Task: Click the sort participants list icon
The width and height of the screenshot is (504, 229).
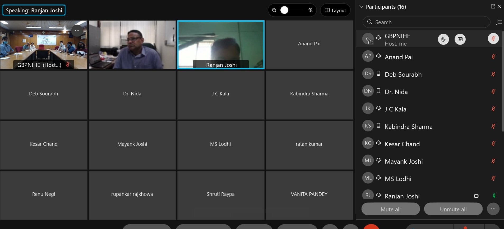Action: coord(499,22)
